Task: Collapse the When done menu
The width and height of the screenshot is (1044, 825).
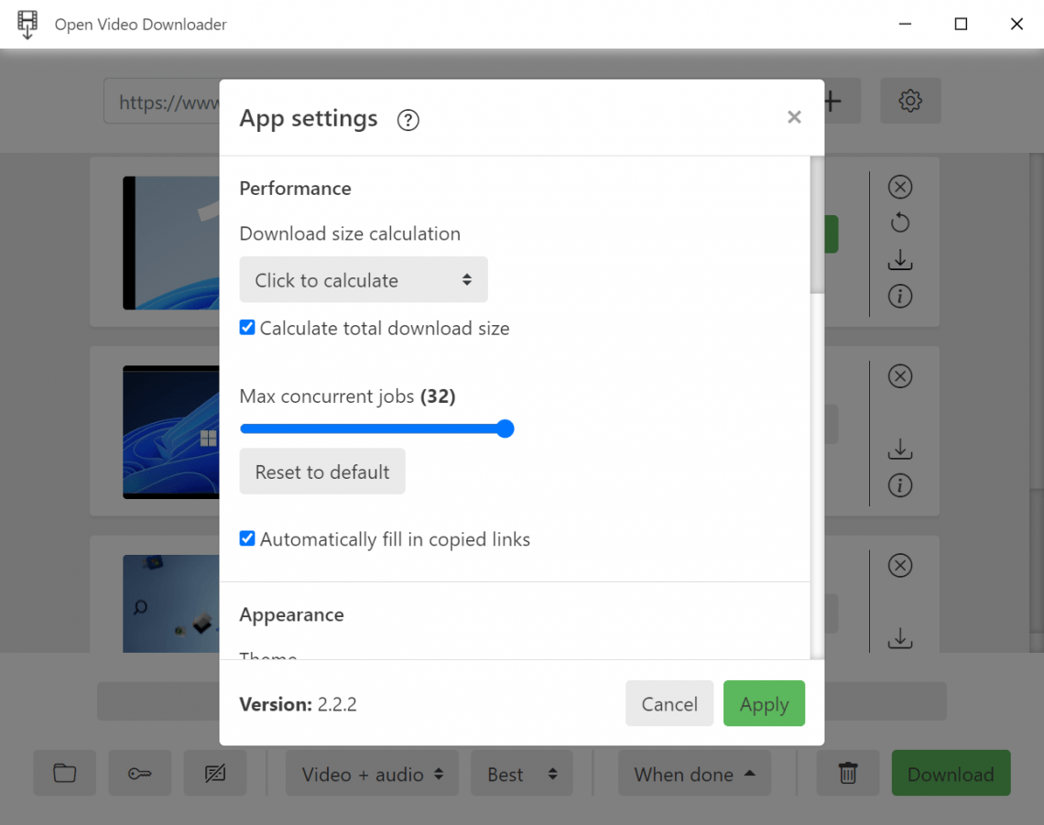Action: pos(693,773)
